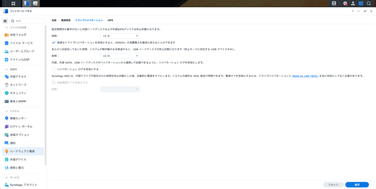Viewport: 376px width, 189px height.
Task: Select the ドライブハイバネーション tab
Action: (x=89, y=20)
